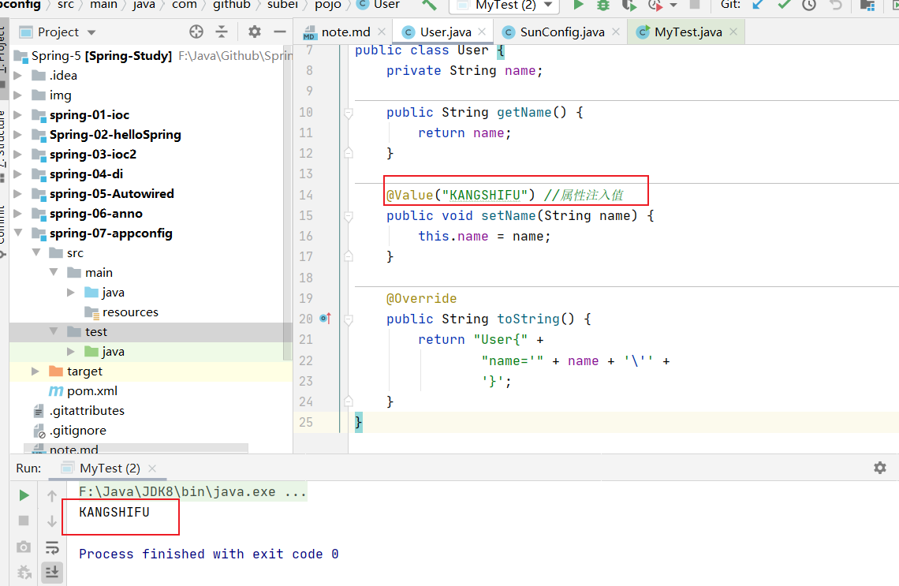Image resolution: width=899 pixels, height=586 pixels.
Task: Collapse all nodes in the Project panel
Action: 222,32
